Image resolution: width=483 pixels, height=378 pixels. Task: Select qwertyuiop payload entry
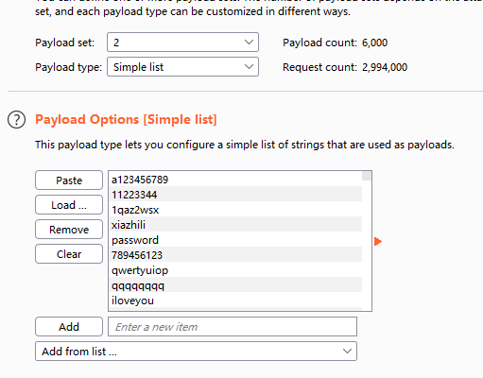coord(235,270)
